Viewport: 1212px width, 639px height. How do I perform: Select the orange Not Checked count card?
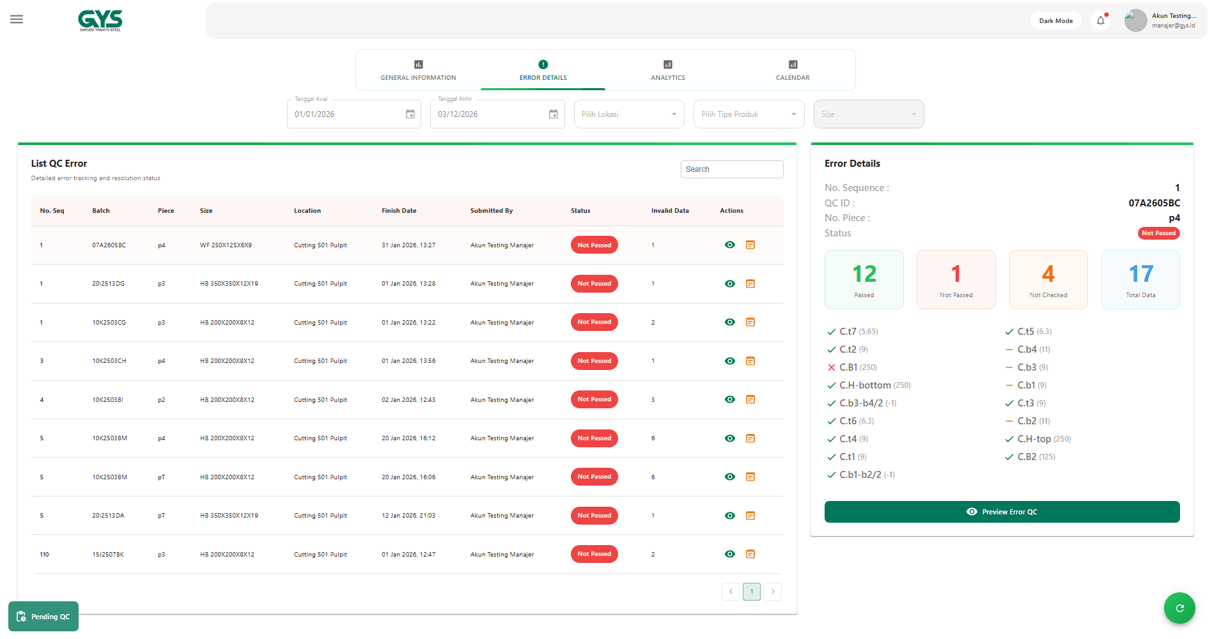point(1048,280)
